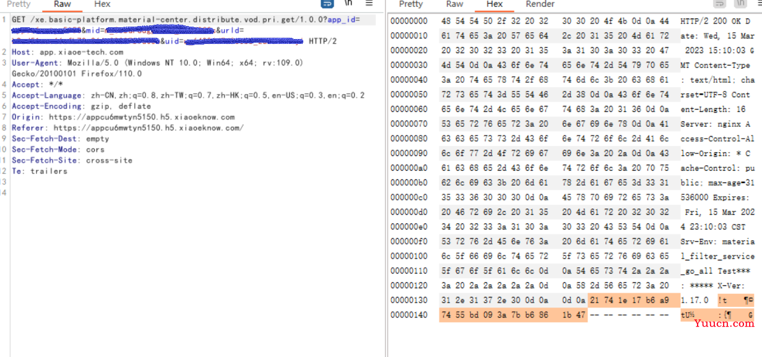The image size is (762, 357).
Task: Click the Accept: */* header line
Action: 37,85
